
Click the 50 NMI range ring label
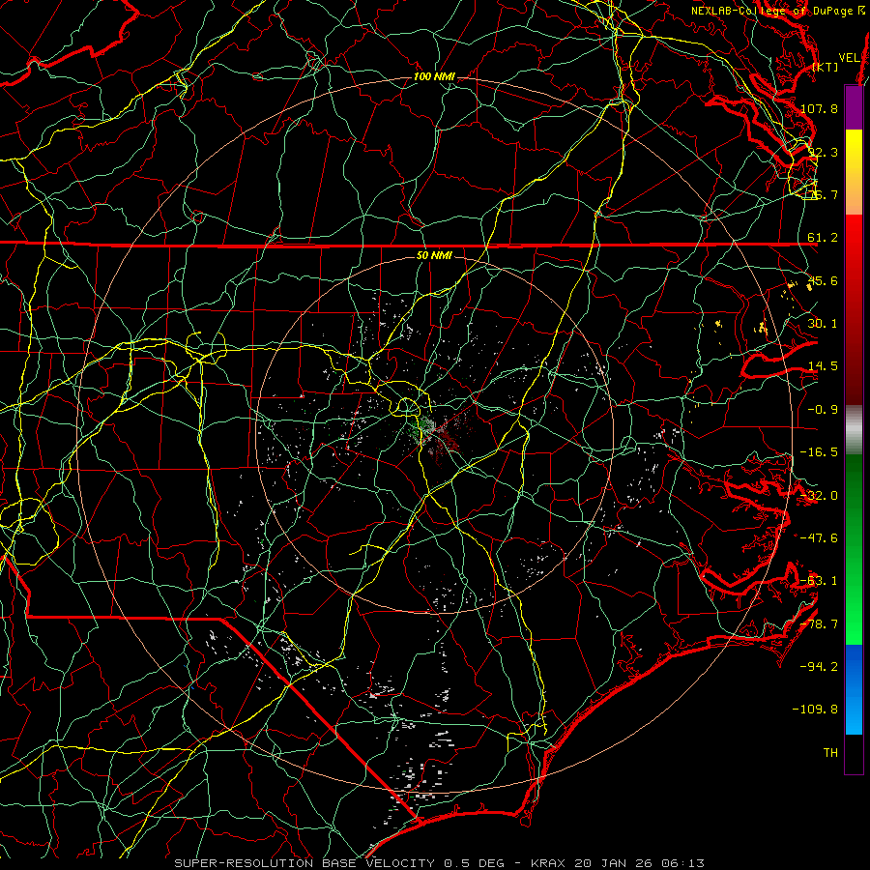tap(434, 256)
